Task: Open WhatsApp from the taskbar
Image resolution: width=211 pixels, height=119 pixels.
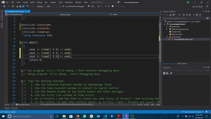Action: pyautogui.click(x=84, y=116)
